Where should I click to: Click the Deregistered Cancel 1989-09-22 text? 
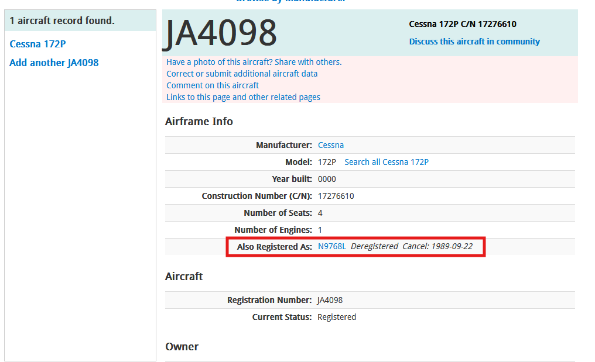pyautogui.click(x=411, y=247)
